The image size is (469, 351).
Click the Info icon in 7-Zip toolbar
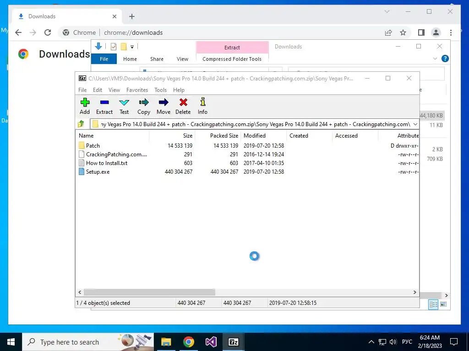(202, 102)
